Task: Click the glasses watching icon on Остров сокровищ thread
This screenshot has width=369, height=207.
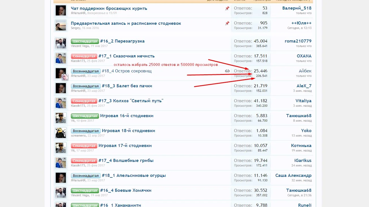Action: (x=227, y=71)
